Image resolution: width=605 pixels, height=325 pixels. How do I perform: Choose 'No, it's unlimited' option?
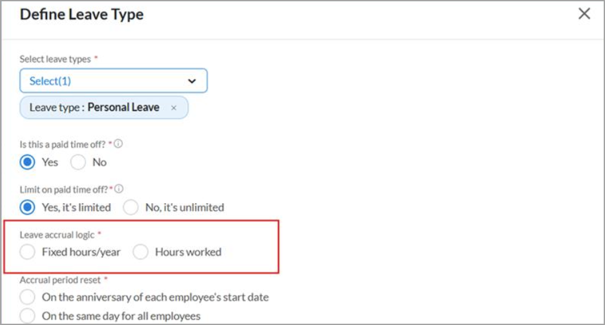(x=131, y=208)
